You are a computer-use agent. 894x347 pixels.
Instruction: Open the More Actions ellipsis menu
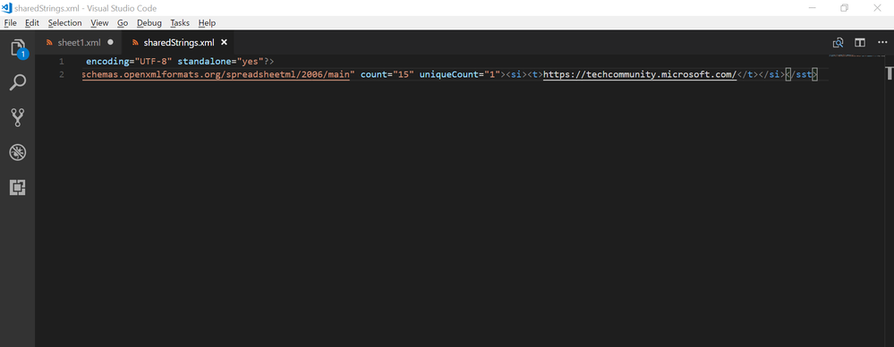click(882, 43)
